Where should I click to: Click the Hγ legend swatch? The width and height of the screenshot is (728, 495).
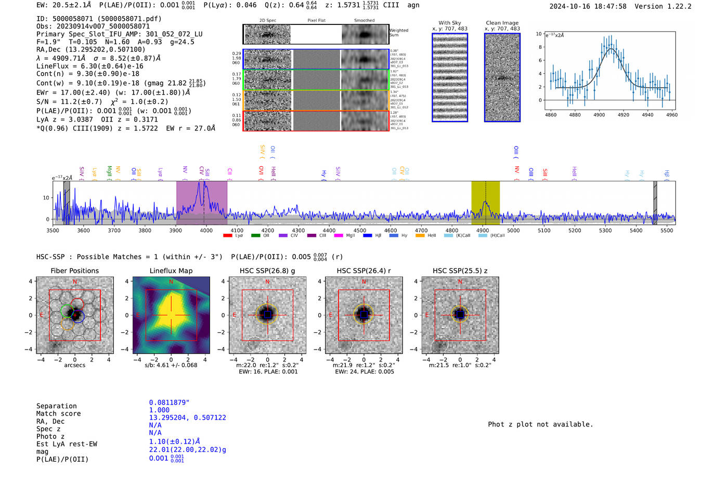(x=394, y=235)
